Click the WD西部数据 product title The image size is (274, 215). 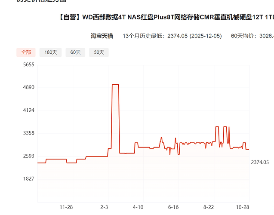tap(166, 17)
